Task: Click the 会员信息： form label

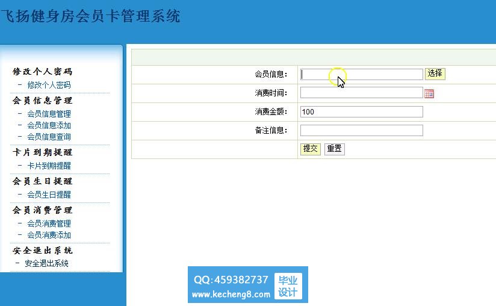Action: point(271,74)
